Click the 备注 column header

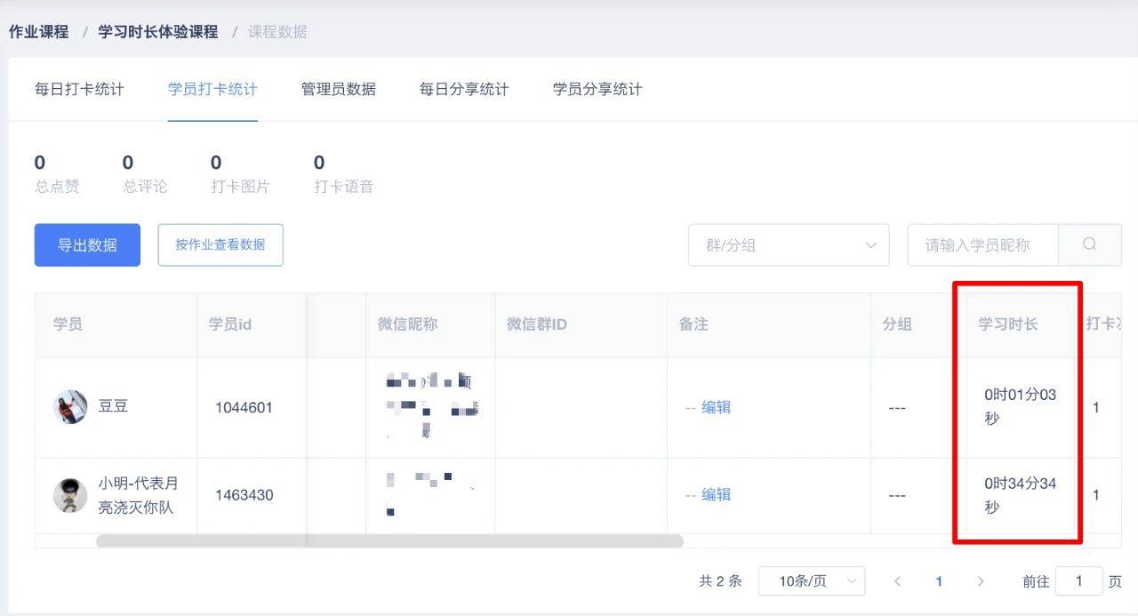coord(693,324)
